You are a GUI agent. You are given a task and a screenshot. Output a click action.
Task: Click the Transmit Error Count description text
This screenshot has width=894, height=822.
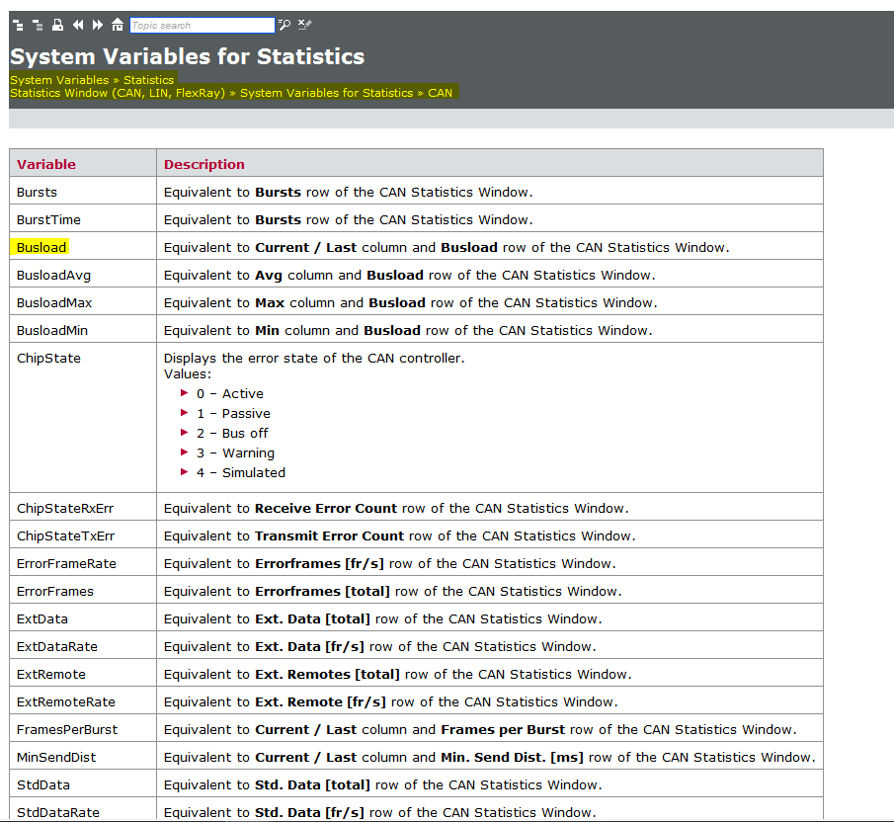tap(400, 535)
